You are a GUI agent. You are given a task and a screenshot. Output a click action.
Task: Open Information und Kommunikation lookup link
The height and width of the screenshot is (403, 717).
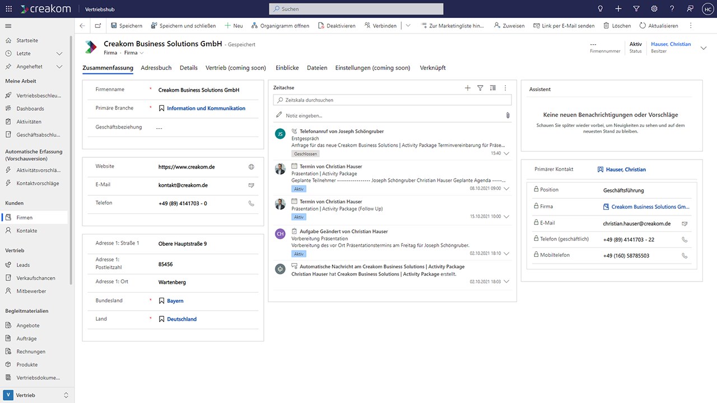tap(206, 109)
